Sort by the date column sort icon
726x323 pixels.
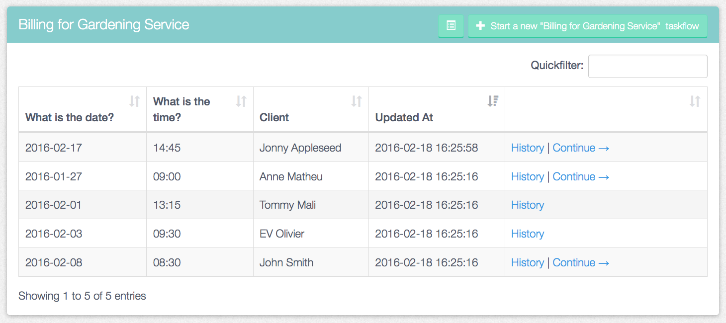134,101
